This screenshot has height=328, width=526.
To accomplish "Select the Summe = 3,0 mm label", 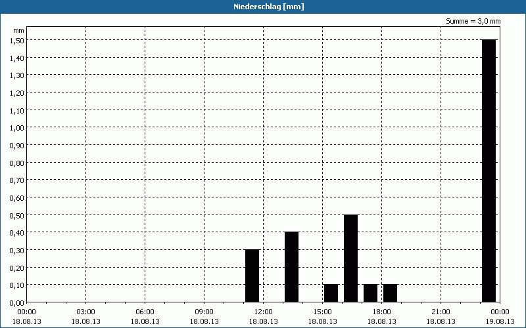I will pyautogui.click(x=473, y=21).
